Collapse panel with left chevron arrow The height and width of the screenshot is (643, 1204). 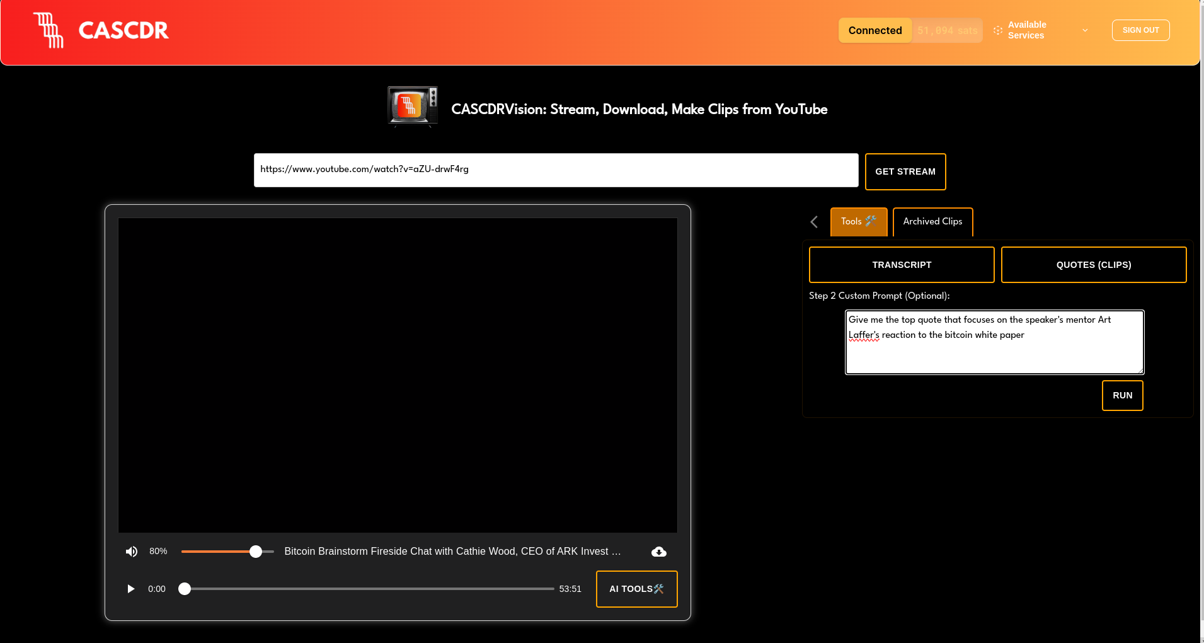click(814, 222)
